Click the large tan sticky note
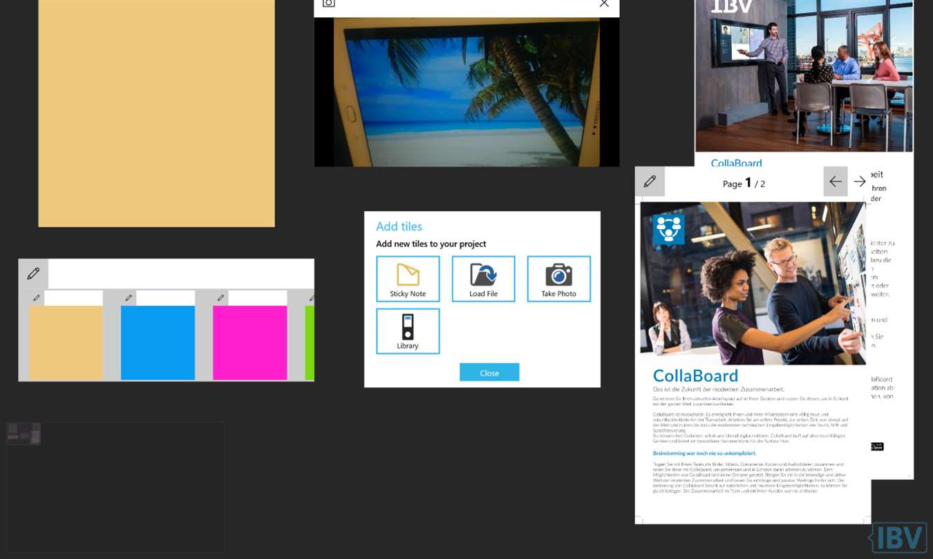The image size is (933, 559). click(x=156, y=113)
